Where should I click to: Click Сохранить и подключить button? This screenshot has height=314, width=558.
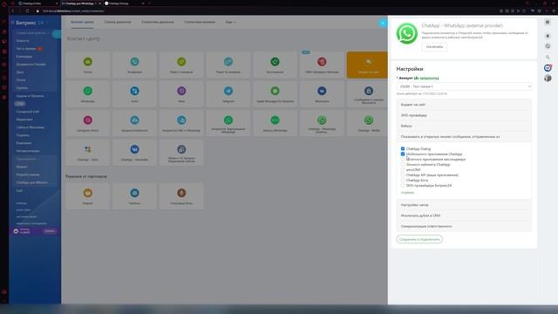(419, 239)
